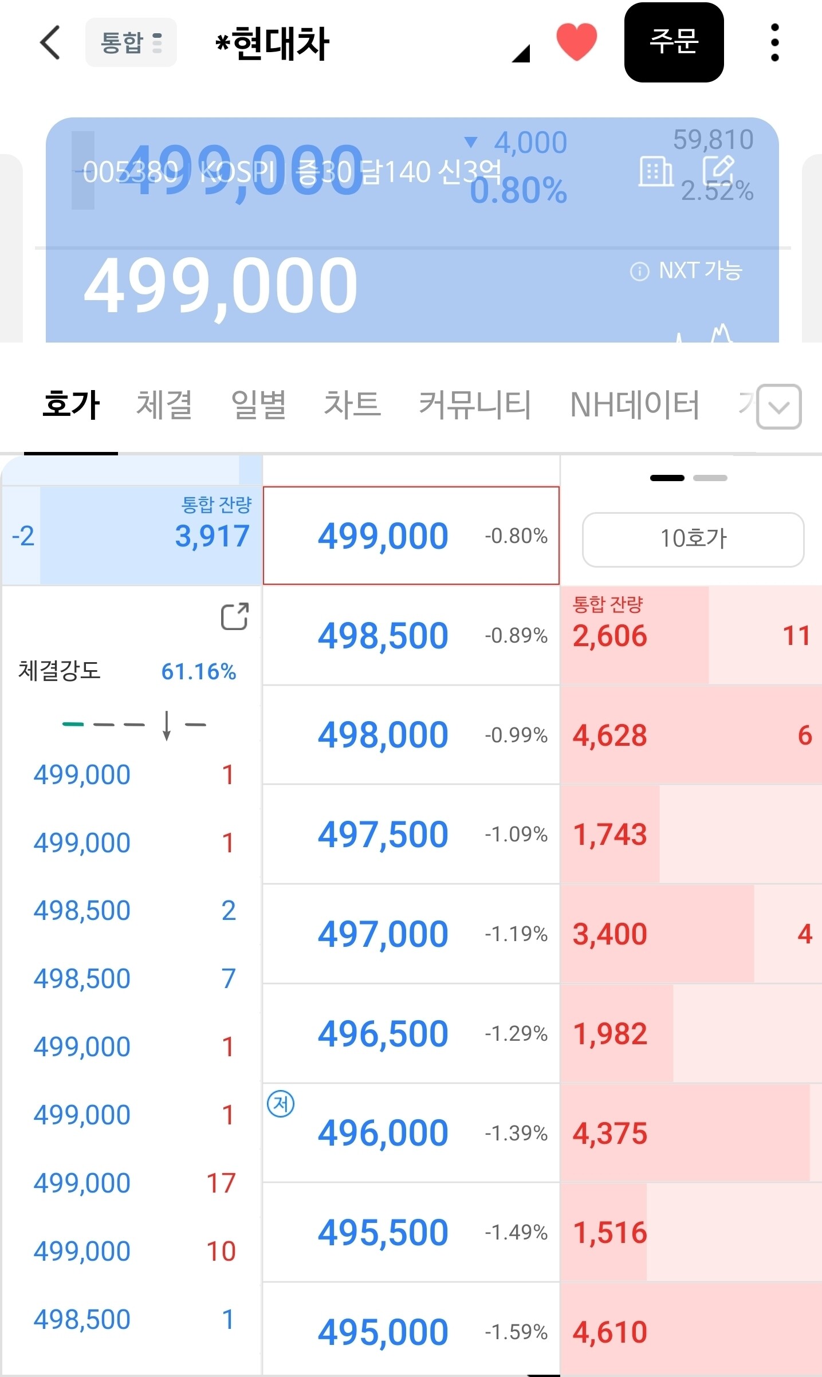The width and height of the screenshot is (822, 1377).
Task: Open the 커뮤니티 tab
Action: [x=475, y=405]
